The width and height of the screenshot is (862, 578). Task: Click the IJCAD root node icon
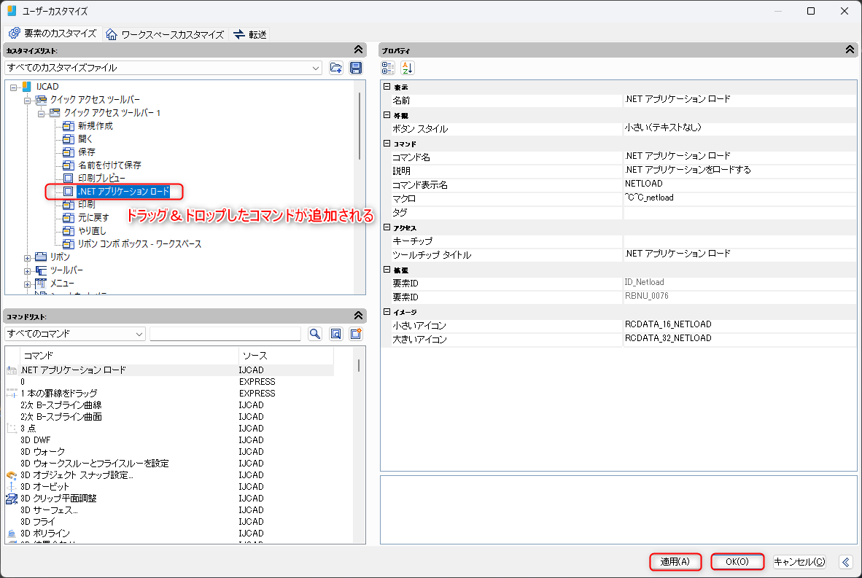point(26,86)
